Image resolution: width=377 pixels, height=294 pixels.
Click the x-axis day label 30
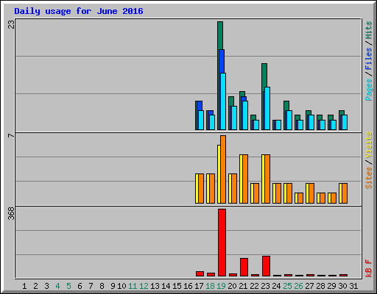[342, 286]
